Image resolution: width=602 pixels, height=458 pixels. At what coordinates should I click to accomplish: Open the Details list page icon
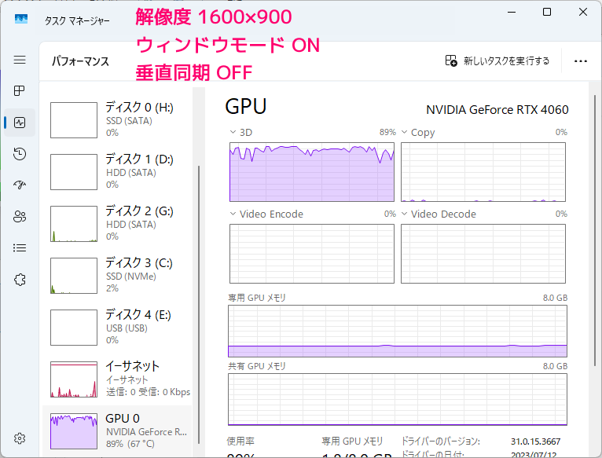click(20, 248)
